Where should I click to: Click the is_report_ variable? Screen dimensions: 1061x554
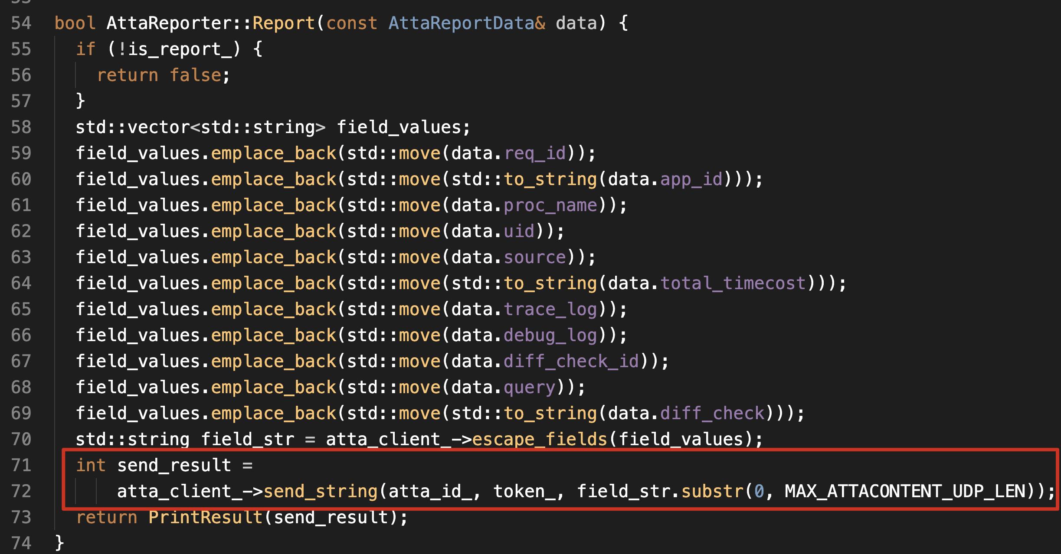coord(180,49)
